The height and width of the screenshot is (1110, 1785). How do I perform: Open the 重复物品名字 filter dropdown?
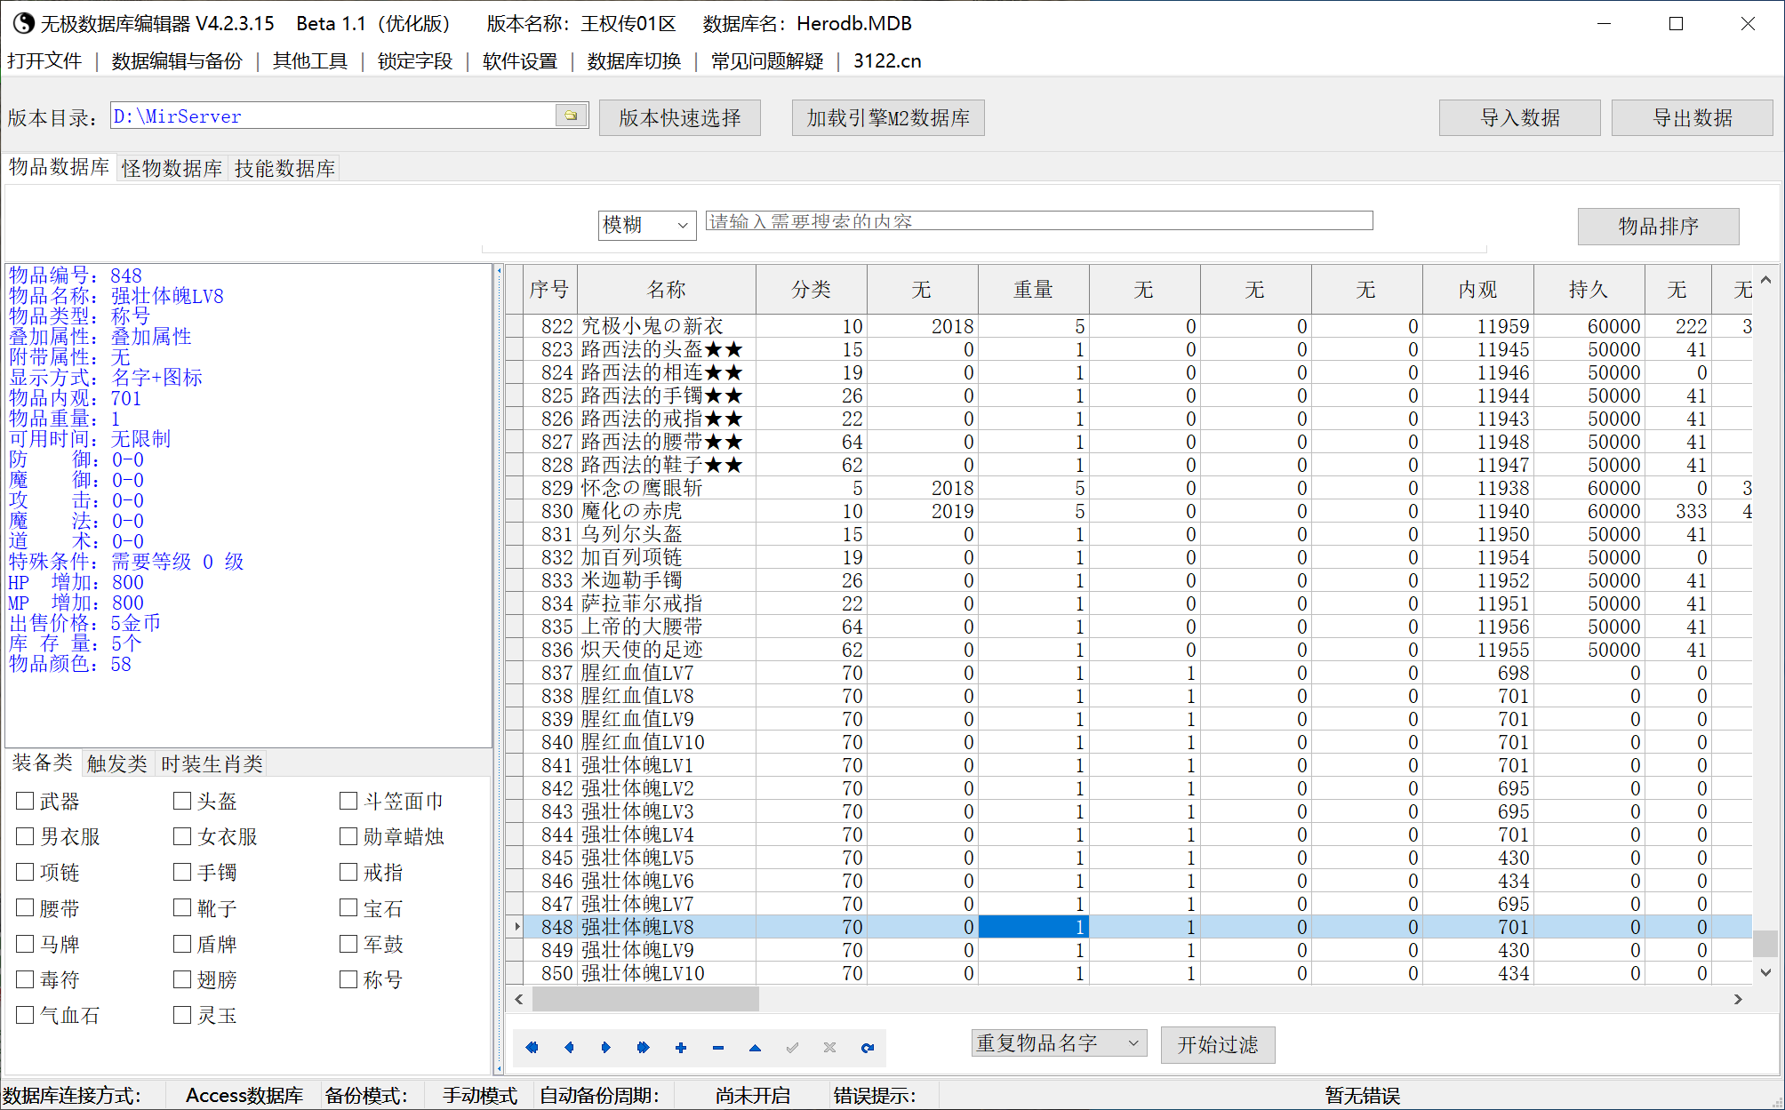click(x=1059, y=1042)
